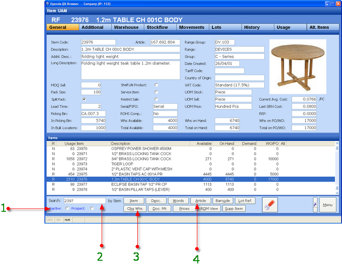The width and height of the screenshot is (342, 268).
Task: Click the table product thumbnail image
Action: tap(298, 67)
